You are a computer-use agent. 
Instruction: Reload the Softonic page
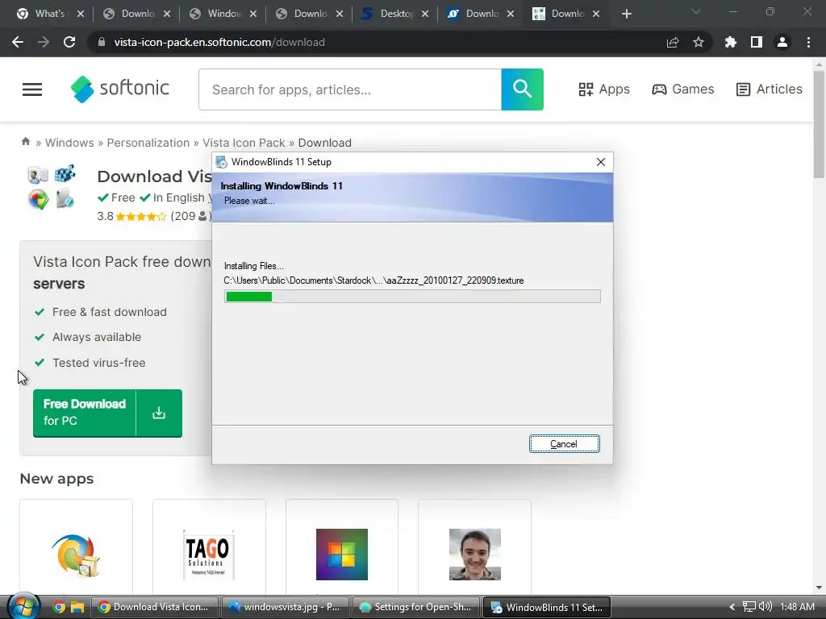69,42
